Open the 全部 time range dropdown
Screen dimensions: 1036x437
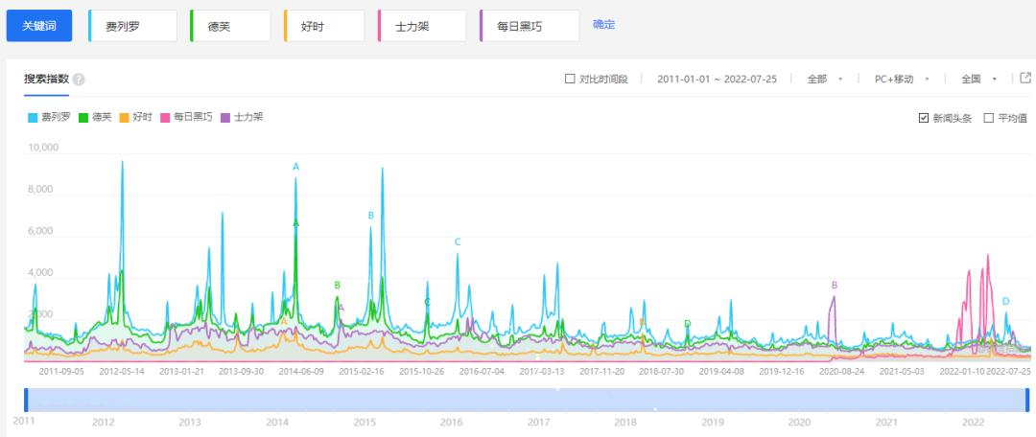pyautogui.click(x=825, y=80)
